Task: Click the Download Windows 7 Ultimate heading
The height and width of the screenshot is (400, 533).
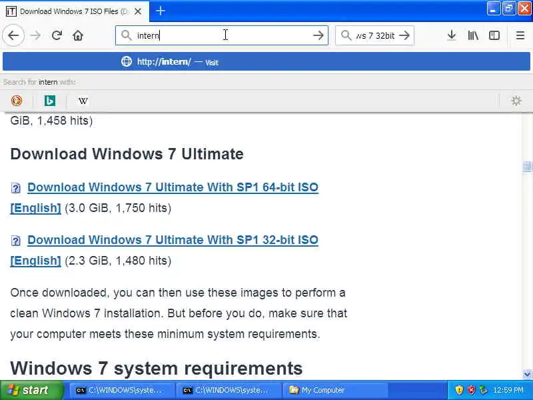Action: [127, 154]
